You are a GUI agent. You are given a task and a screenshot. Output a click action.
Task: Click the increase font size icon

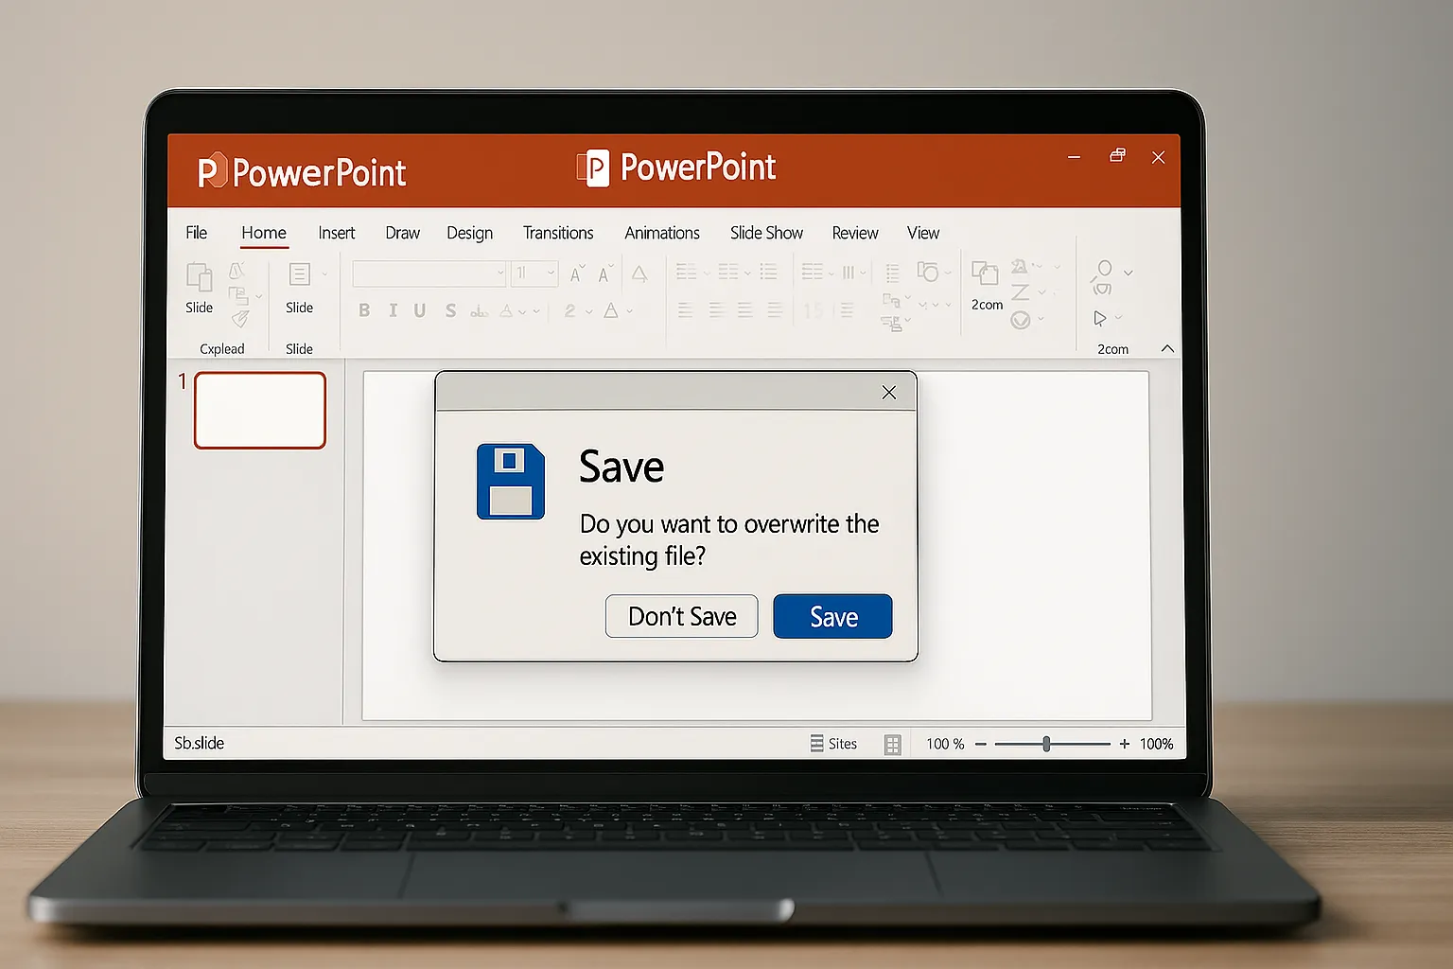tap(578, 273)
